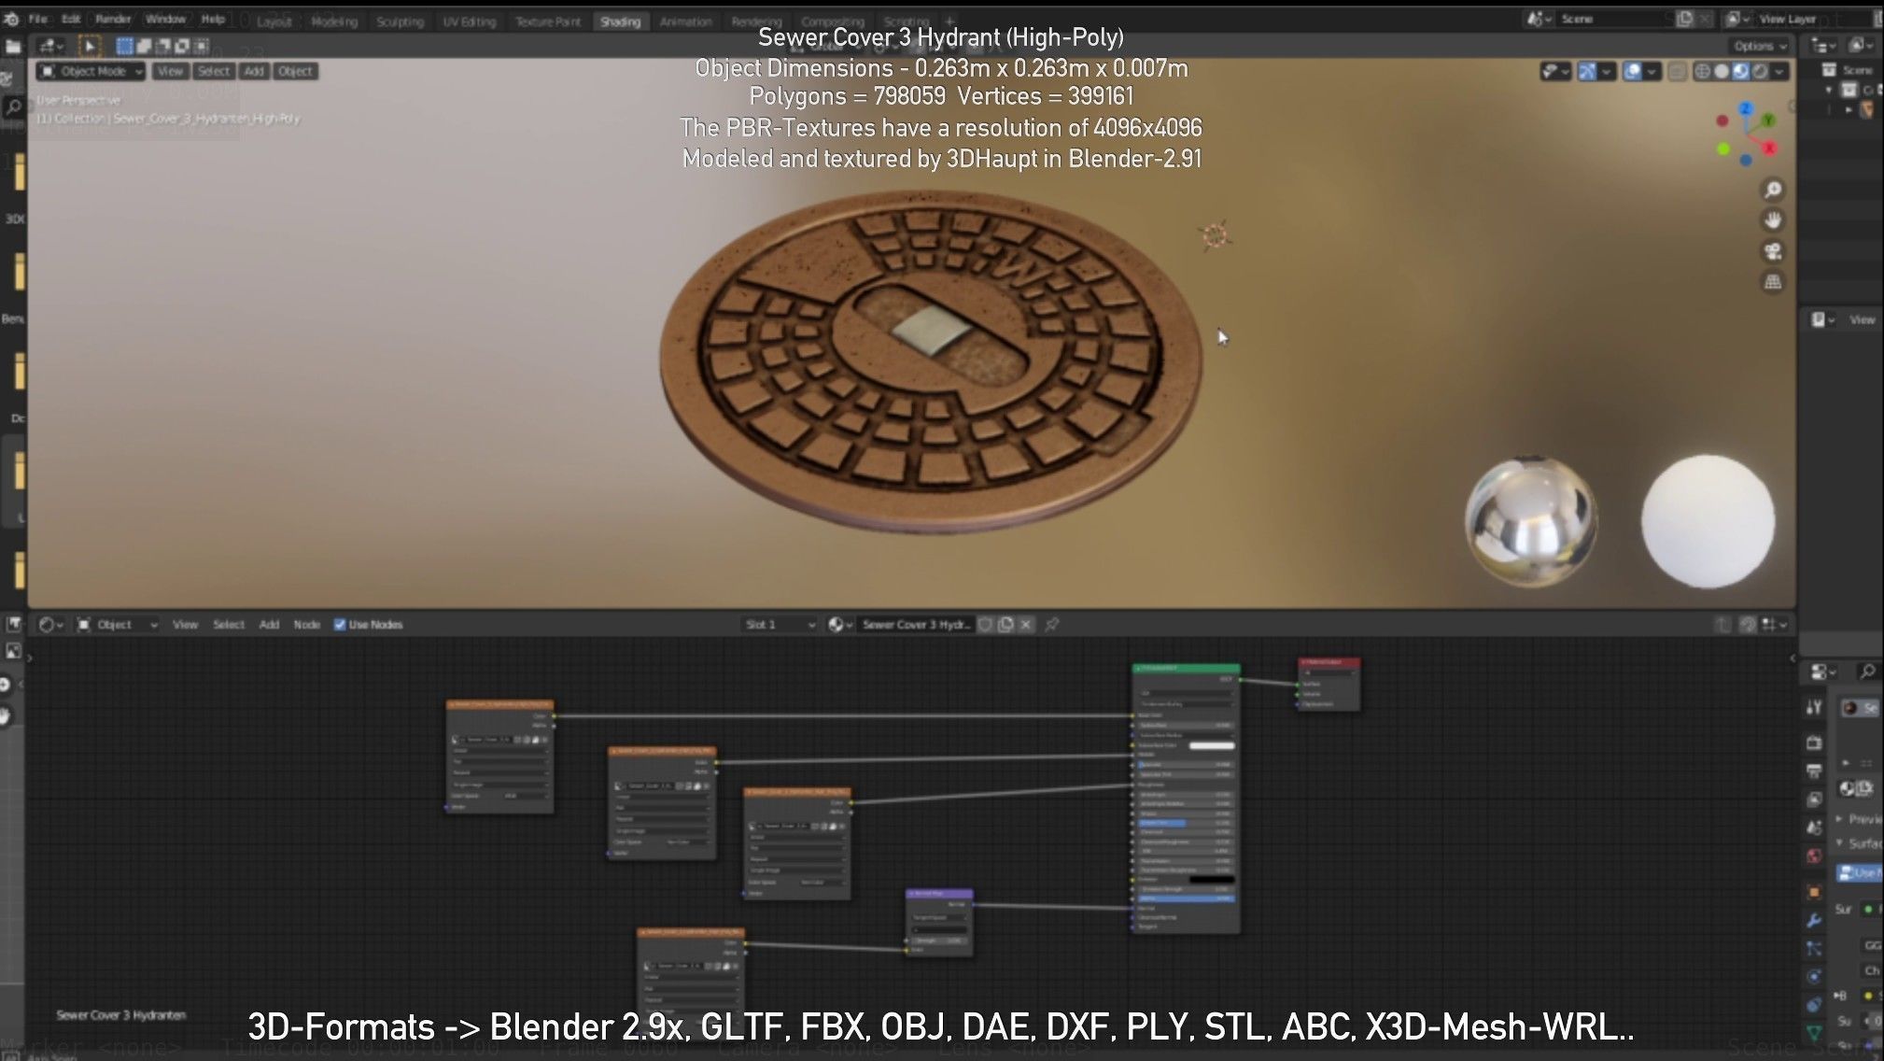The image size is (1884, 1061).
Task: Open the Tool properties tab
Action: [x=1814, y=708]
